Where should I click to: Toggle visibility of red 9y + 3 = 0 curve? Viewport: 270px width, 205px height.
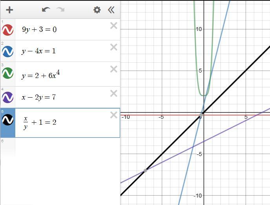point(7,30)
